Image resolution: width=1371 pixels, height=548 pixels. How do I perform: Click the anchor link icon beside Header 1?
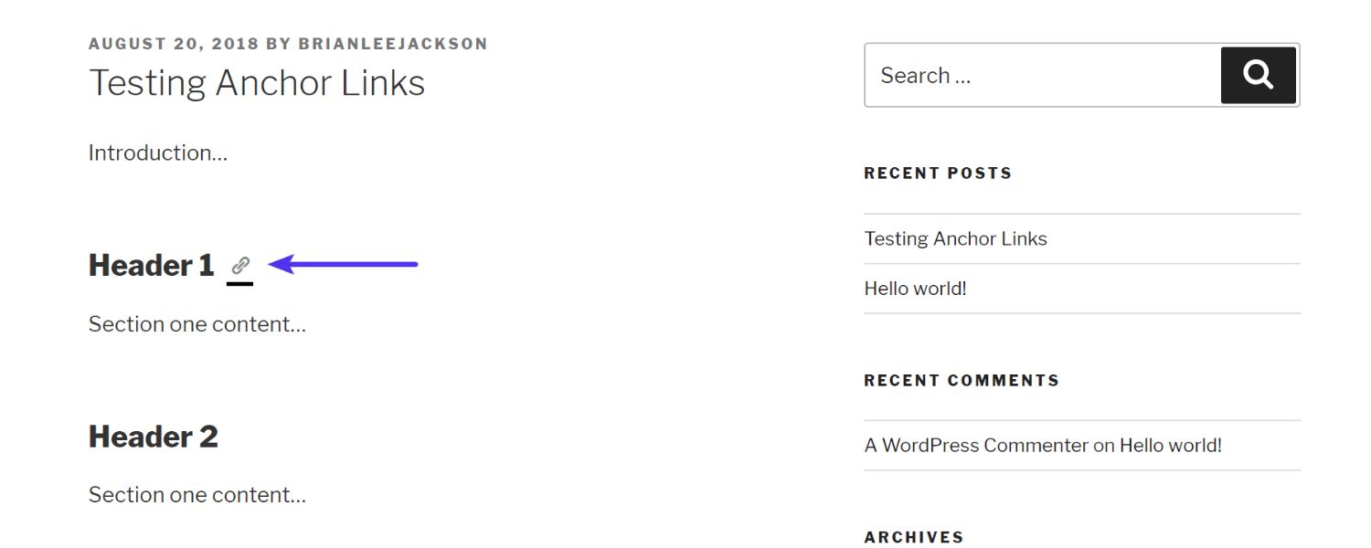click(240, 267)
